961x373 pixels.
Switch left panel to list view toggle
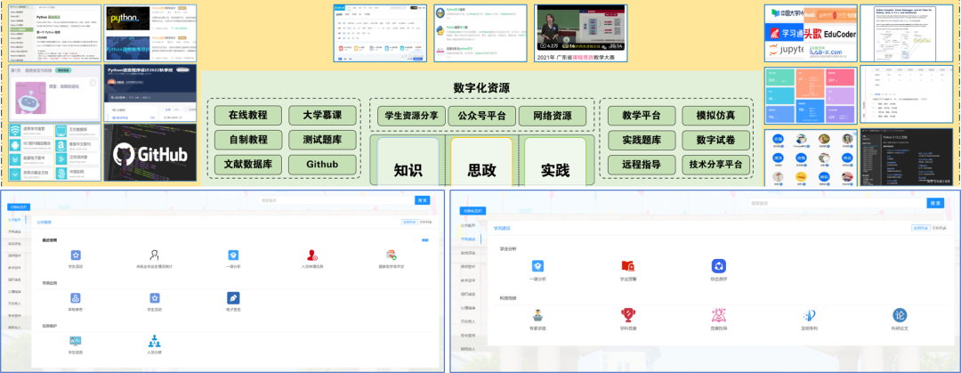point(425,220)
